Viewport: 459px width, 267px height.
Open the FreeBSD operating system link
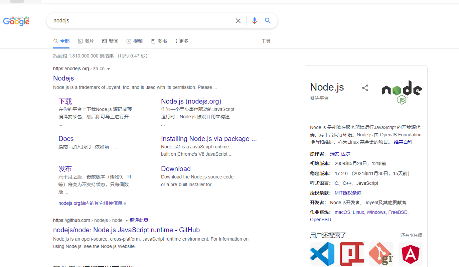[x=398, y=212]
